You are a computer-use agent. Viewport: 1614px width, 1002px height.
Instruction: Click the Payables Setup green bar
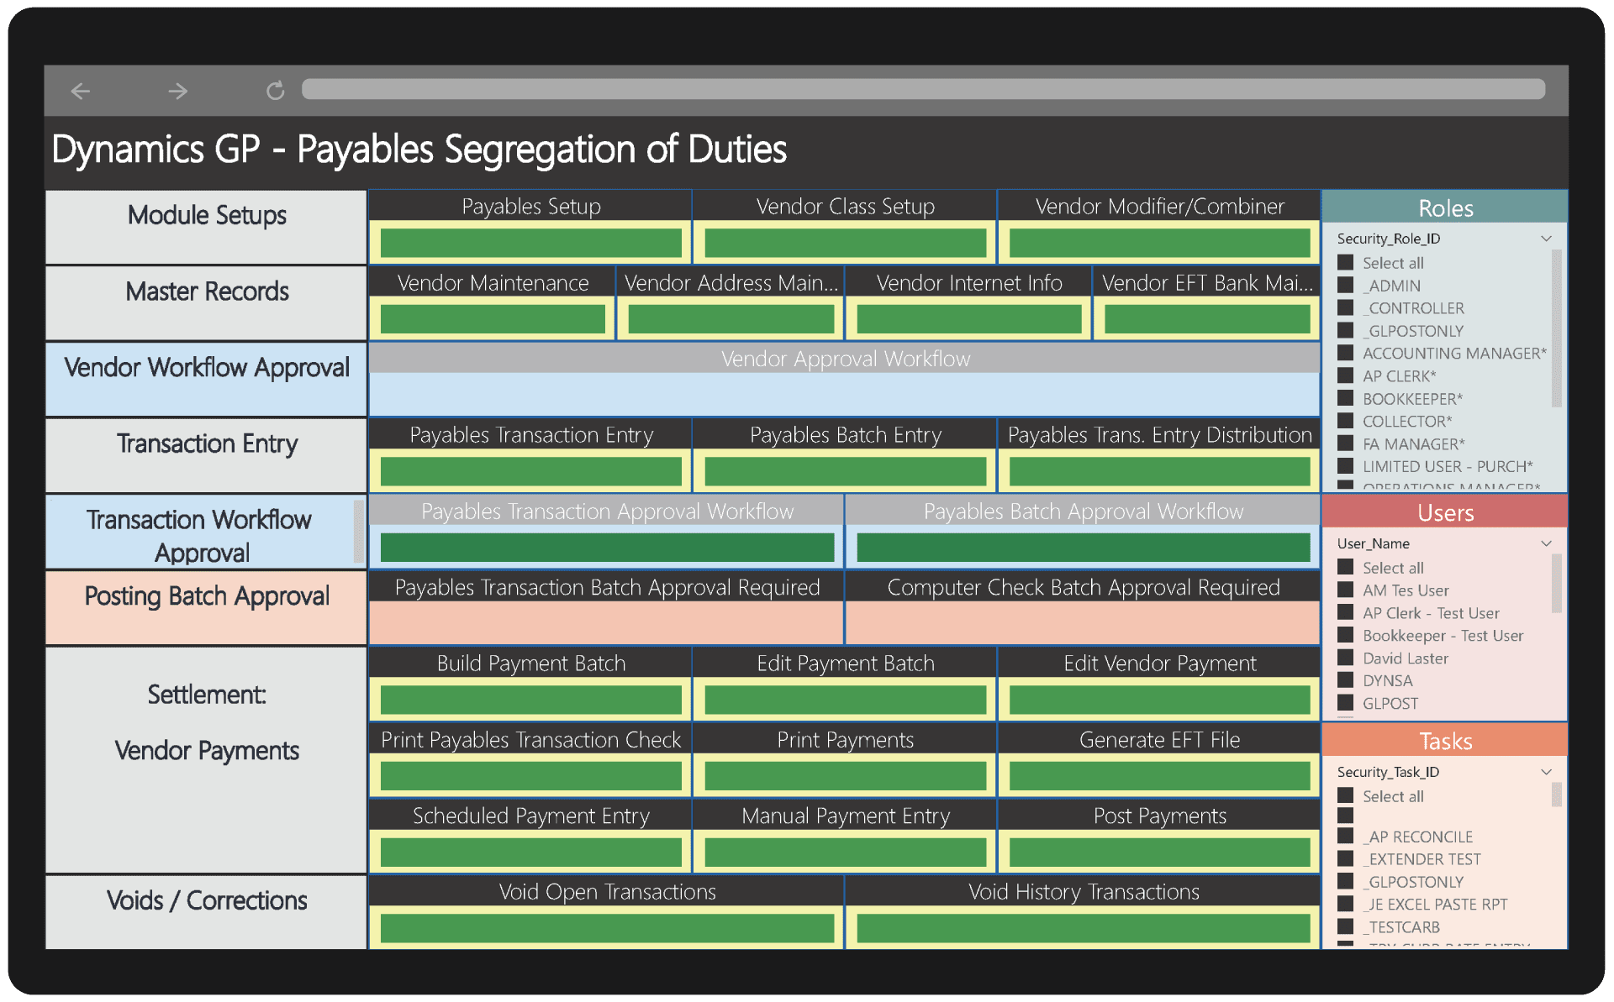[530, 244]
